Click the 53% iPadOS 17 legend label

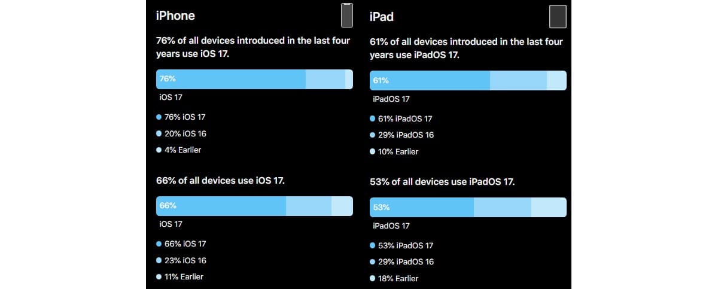[x=405, y=245]
